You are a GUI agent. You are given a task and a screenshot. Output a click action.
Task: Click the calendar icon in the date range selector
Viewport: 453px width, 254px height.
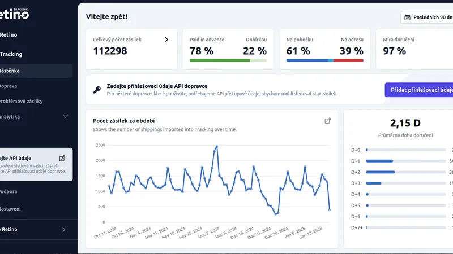407,17
